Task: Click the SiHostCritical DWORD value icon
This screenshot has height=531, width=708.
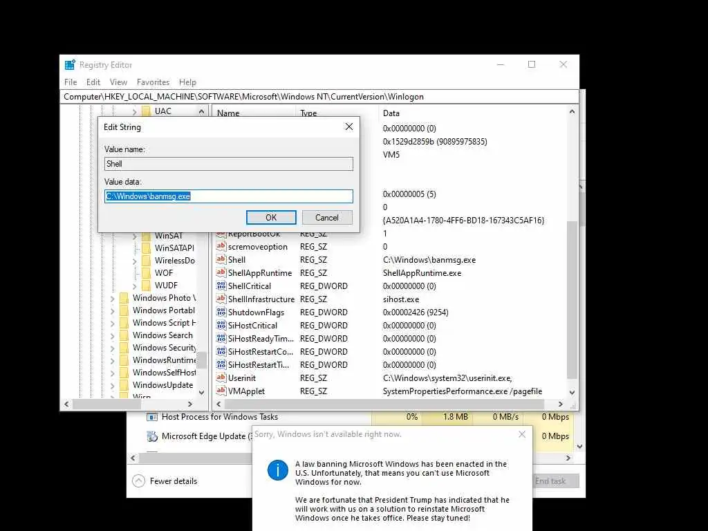Action: (221, 325)
